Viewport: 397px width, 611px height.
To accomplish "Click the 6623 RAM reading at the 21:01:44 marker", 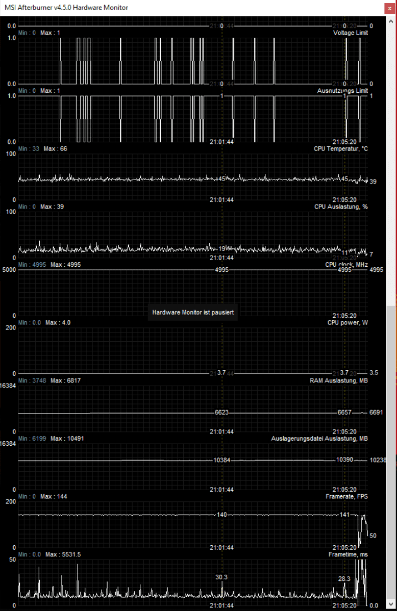I will [x=221, y=412].
